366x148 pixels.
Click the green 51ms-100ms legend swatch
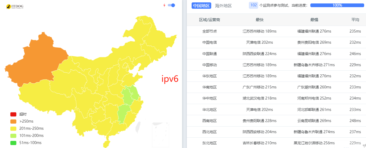(x=14, y=143)
